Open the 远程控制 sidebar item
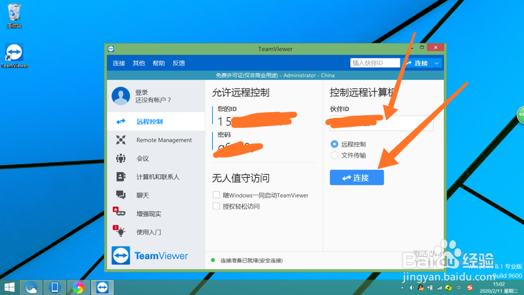The image size is (524, 295). (x=156, y=122)
